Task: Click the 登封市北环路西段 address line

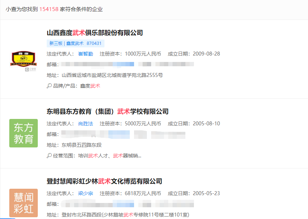Action: pyautogui.click(x=118, y=215)
